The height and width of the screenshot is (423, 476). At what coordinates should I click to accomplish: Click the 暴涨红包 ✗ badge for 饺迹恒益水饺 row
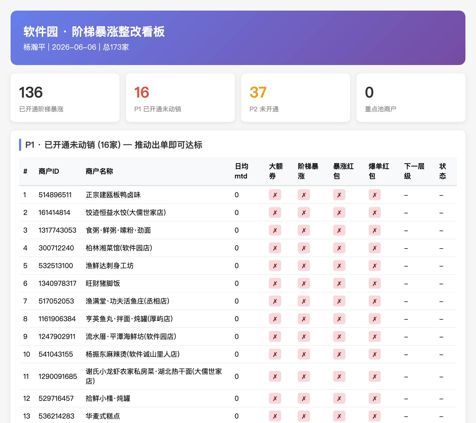tap(339, 213)
